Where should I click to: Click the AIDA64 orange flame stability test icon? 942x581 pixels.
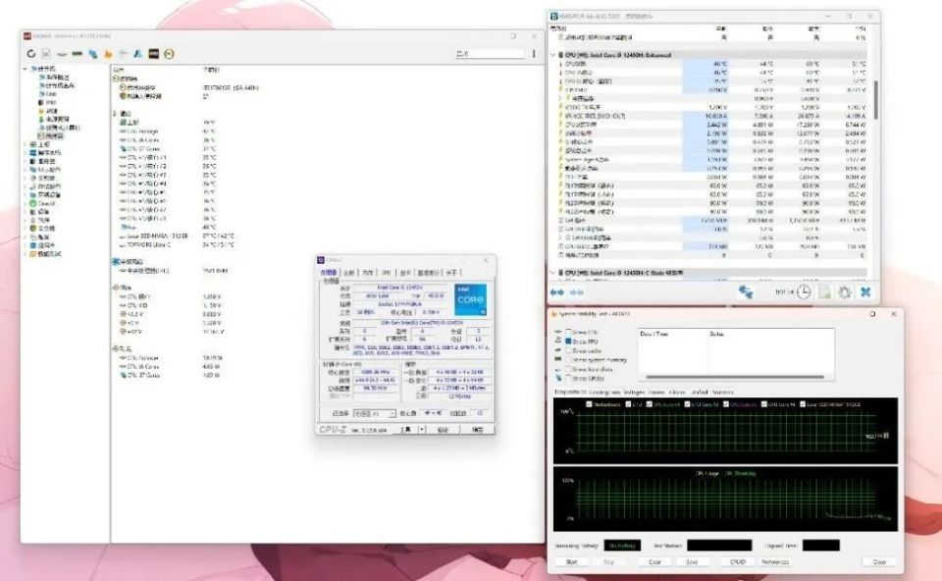(108, 53)
